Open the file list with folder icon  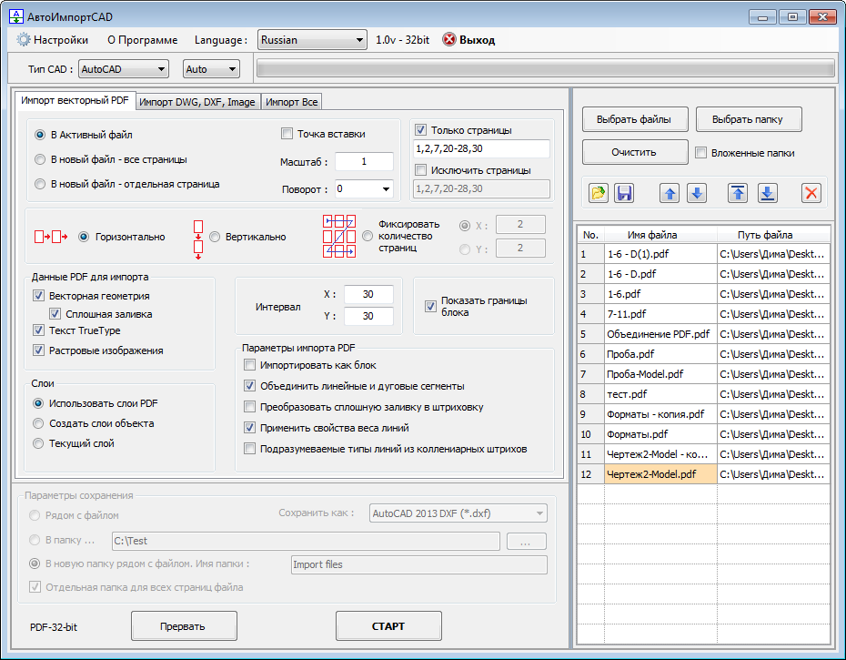click(598, 193)
